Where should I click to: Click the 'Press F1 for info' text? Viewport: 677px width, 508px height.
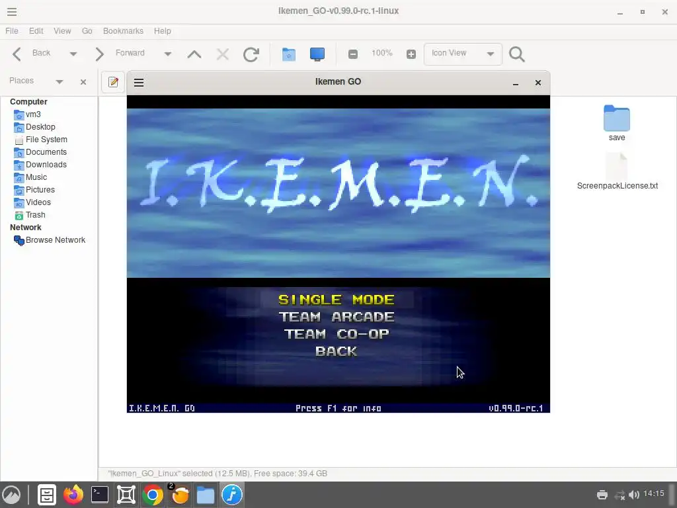click(338, 408)
